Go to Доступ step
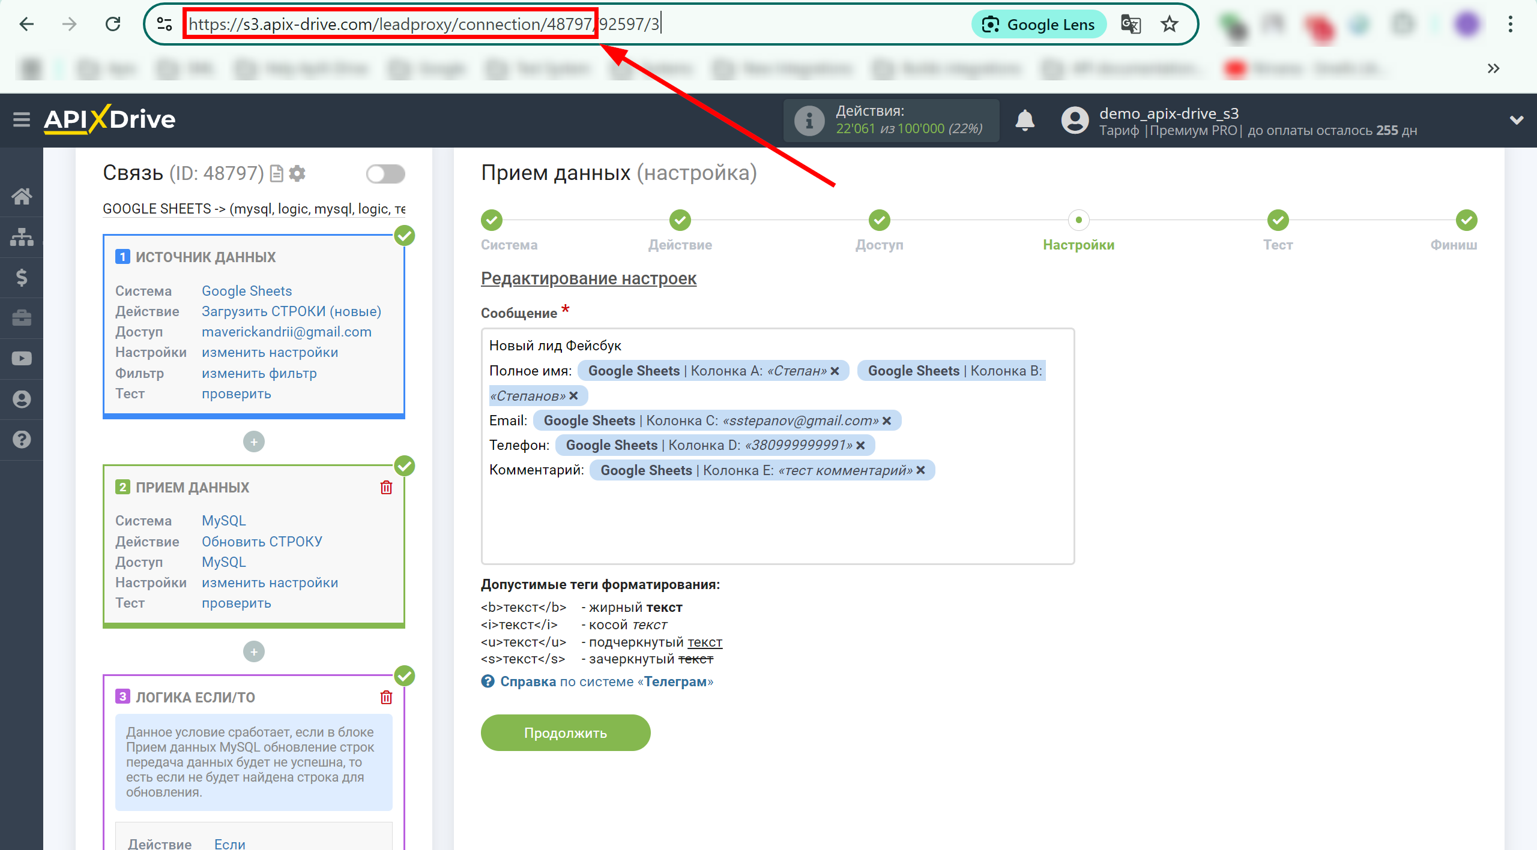This screenshot has height=850, width=1537. click(879, 220)
